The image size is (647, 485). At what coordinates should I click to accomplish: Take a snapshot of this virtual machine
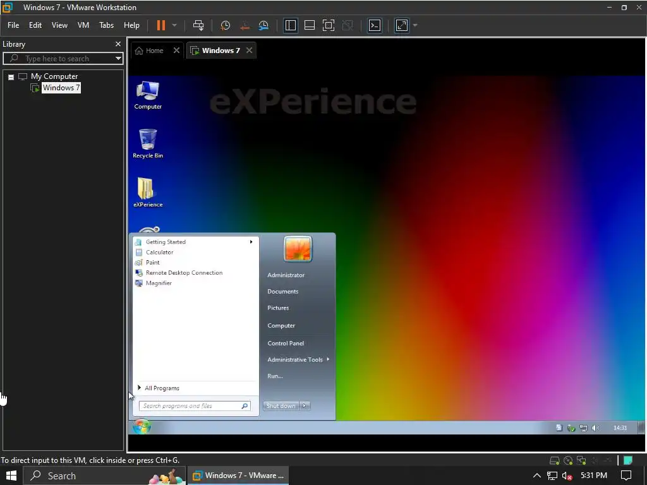[226, 25]
